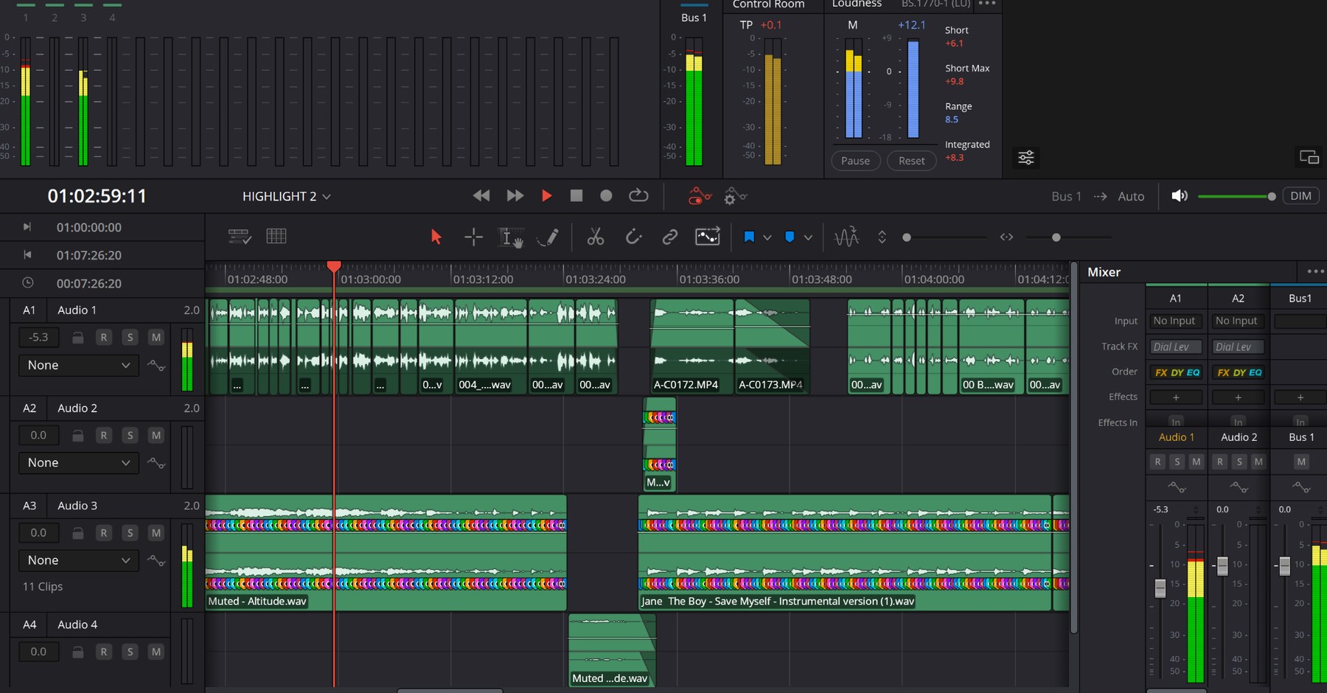Open the index grid view icon
Screen dimensions: 1327x693
point(276,237)
